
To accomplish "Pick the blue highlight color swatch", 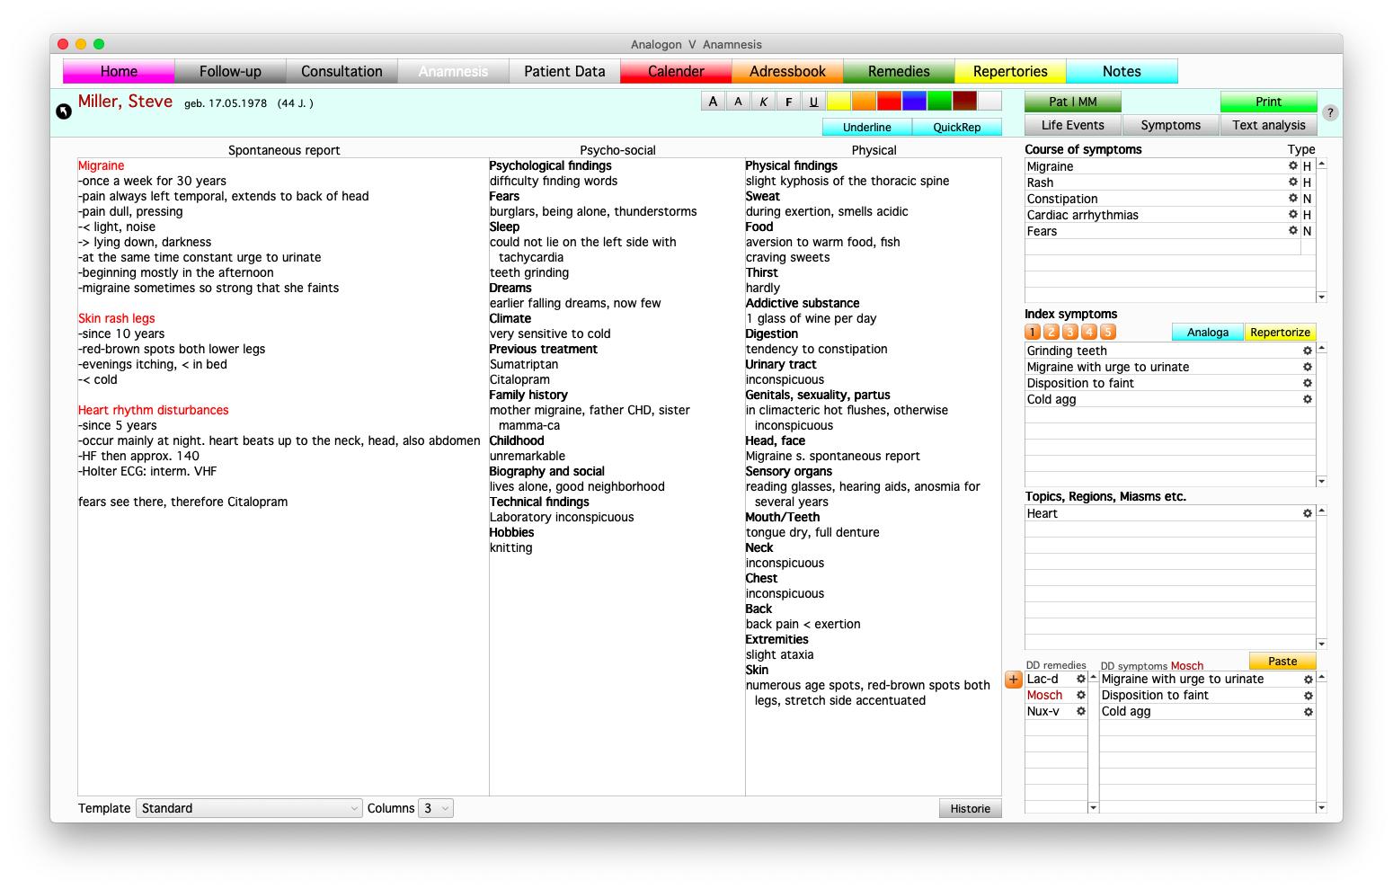I will click(x=914, y=102).
